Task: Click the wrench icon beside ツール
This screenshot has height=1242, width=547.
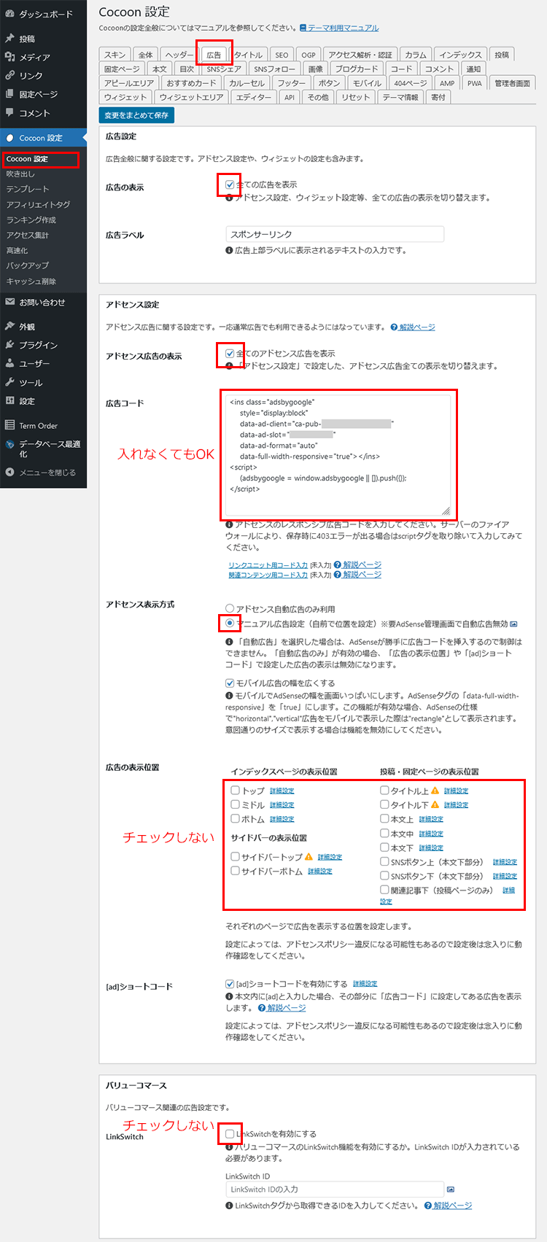Action: (x=9, y=382)
